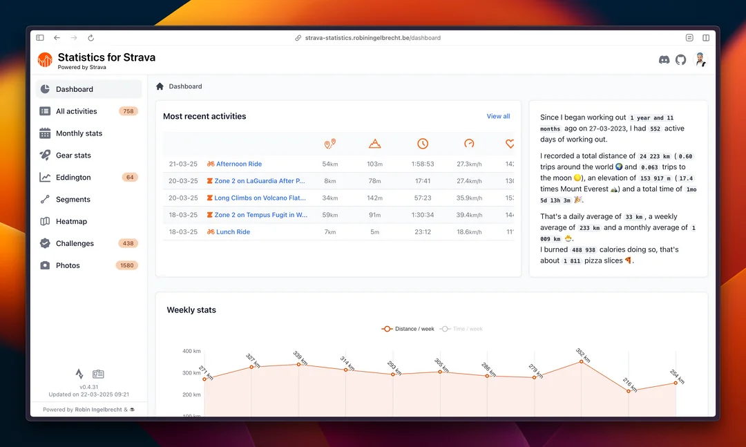Click the 64 badge on Eddington

[x=130, y=177]
